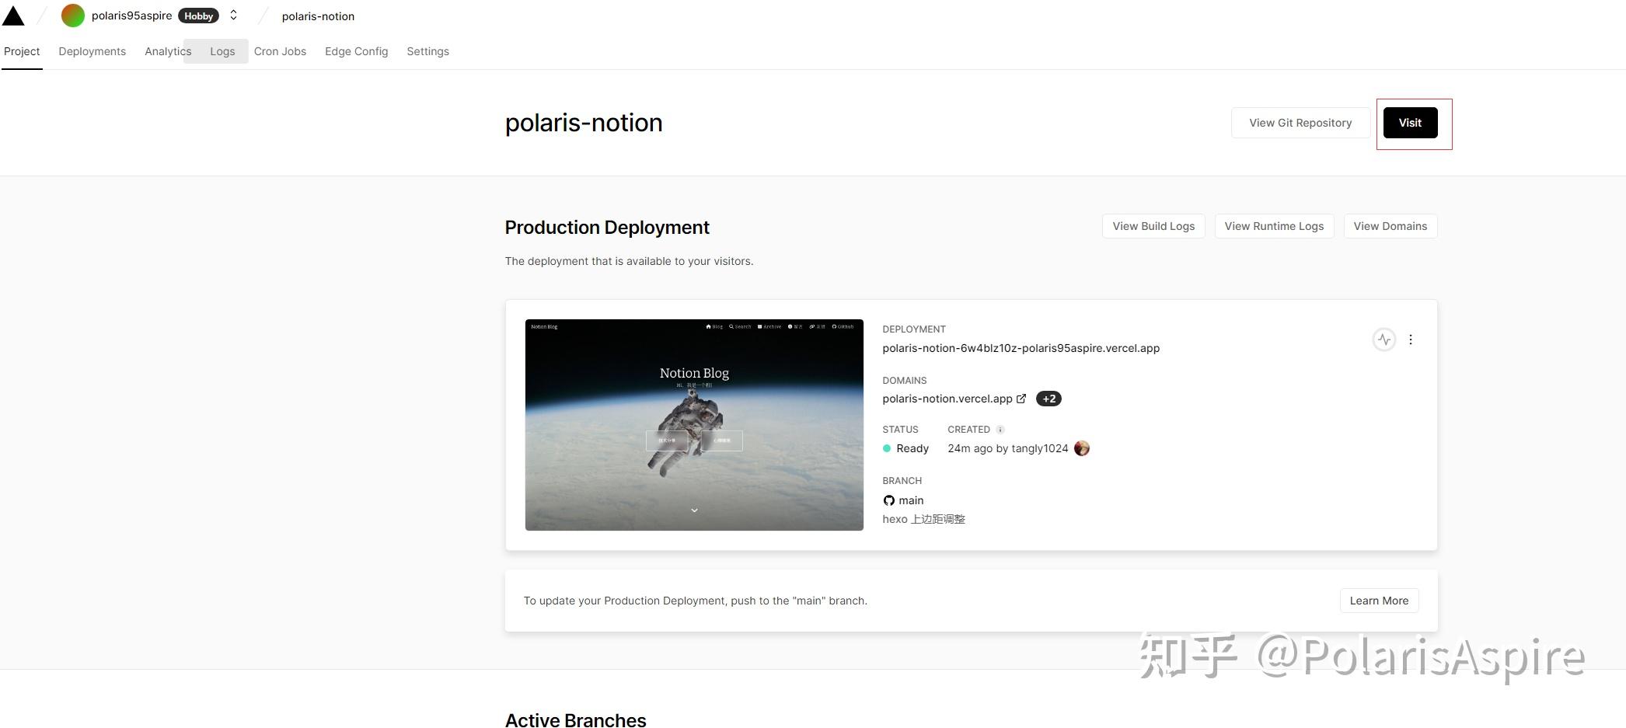The height and width of the screenshot is (728, 1626).
Task: Click the tangly1024 author avatar
Action: tap(1081, 448)
